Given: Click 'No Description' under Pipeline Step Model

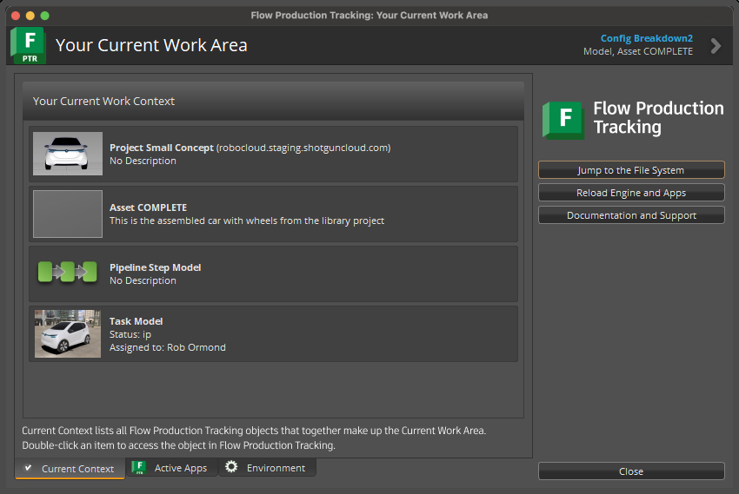Looking at the screenshot, I should (x=143, y=280).
